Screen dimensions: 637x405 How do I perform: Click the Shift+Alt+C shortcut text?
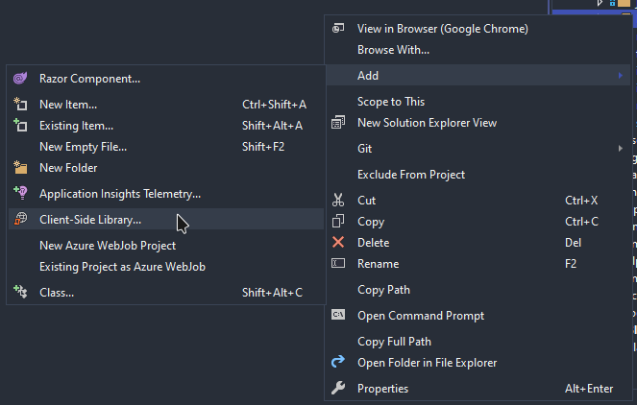pyautogui.click(x=273, y=293)
